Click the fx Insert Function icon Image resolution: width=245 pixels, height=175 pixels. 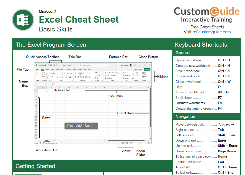[x=53, y=84]
